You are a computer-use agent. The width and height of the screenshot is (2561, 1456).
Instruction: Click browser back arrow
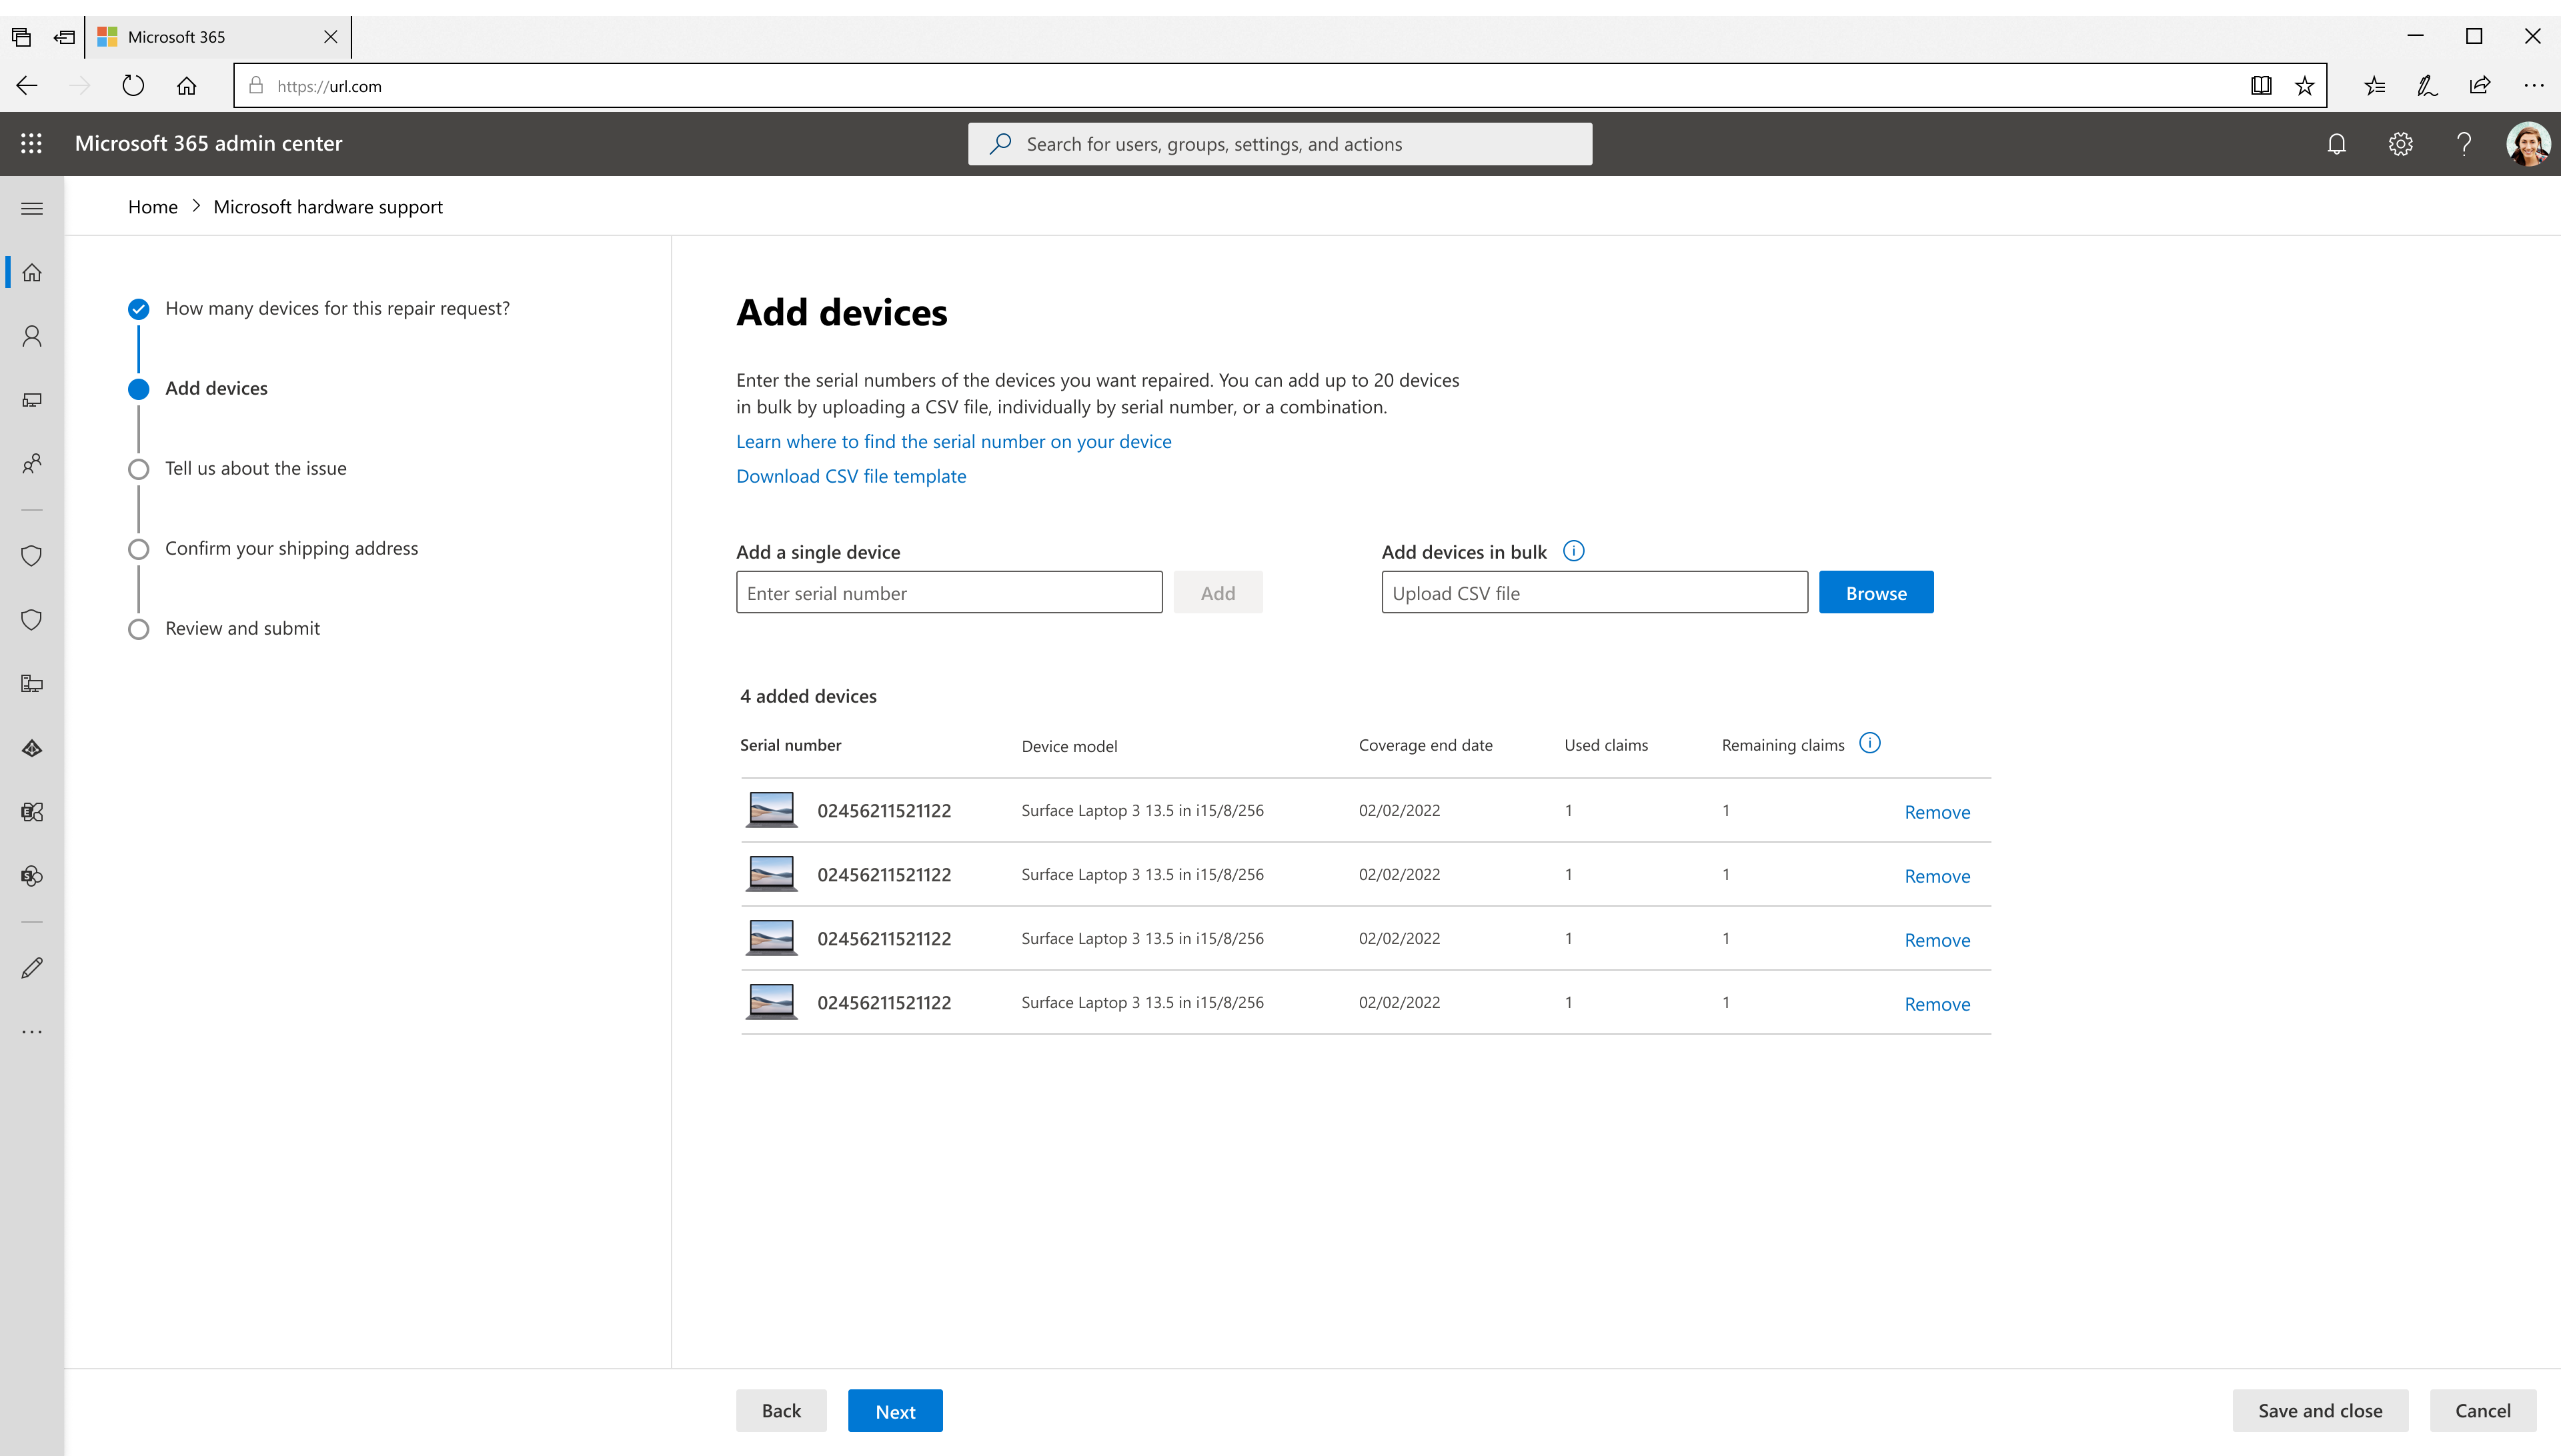click(x=27, y=86)
